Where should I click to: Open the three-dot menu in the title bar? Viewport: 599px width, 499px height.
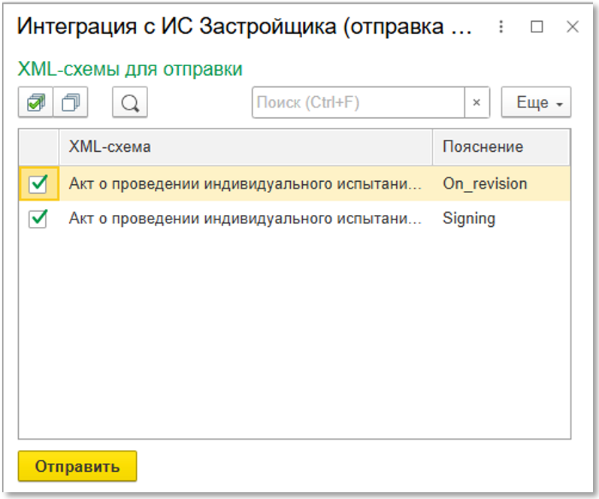[x=501, y=27]
